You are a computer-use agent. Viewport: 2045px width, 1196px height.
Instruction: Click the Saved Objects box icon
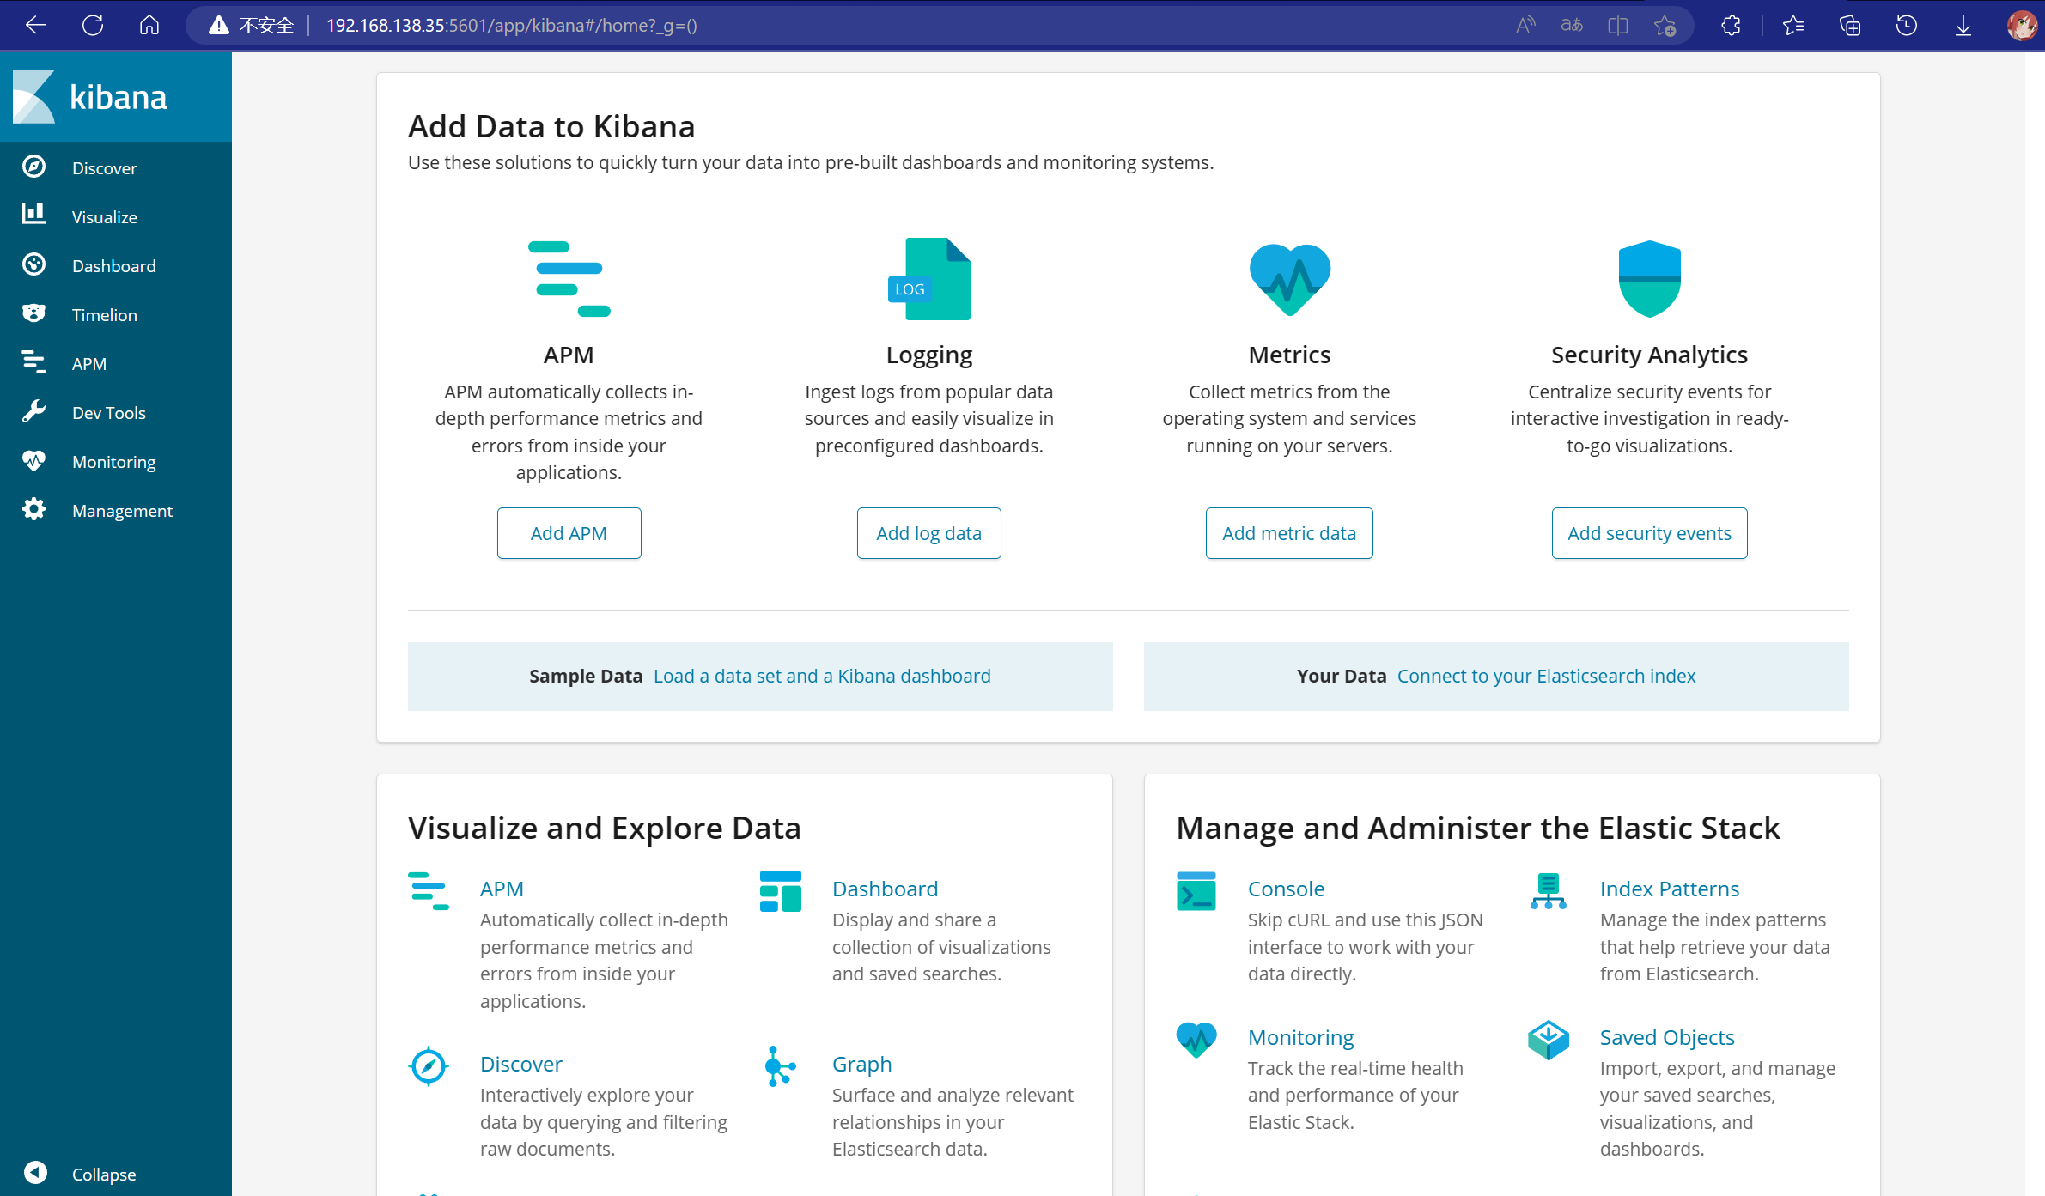click(x=1548, y=1041)
